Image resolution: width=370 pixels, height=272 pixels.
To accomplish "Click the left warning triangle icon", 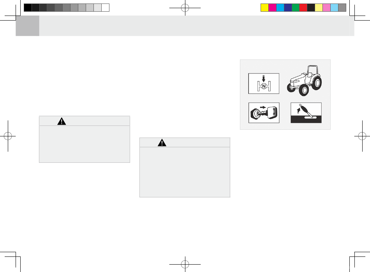I will point(62,121).
